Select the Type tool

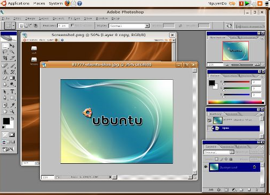coord(12,92)
